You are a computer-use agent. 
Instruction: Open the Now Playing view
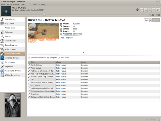tap(13, 19)
